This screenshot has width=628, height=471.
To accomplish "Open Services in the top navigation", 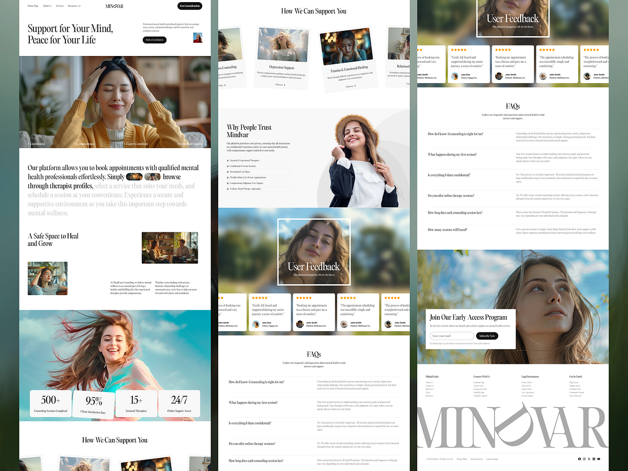I will (60, 6).
